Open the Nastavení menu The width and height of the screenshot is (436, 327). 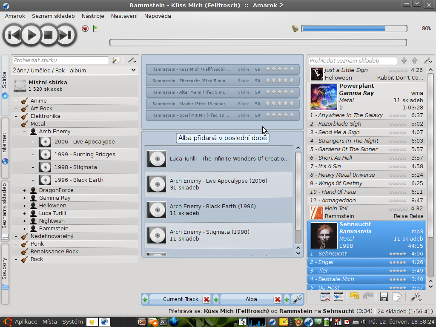point(124,16)
